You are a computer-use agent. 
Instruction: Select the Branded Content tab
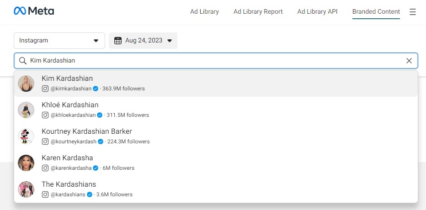376,12
